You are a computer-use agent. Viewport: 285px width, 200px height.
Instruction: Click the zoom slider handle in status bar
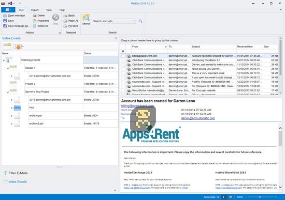260,197
